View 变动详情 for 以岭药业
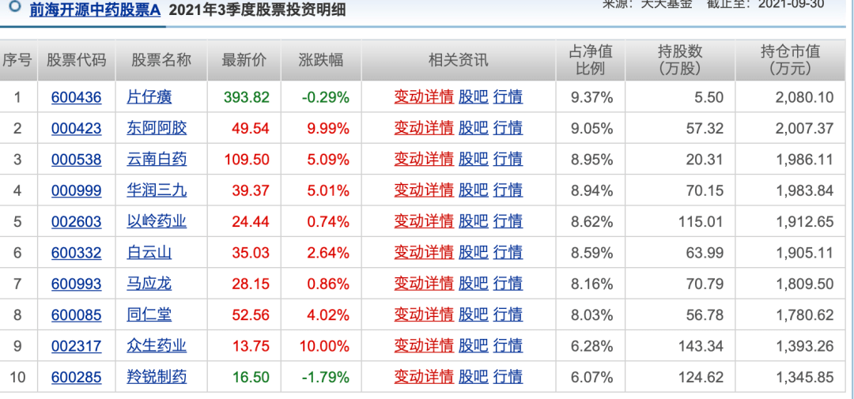The image size is (854, 399). click(424, 221)
